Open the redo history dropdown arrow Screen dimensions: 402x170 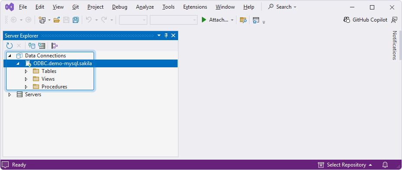coord(111,20)
